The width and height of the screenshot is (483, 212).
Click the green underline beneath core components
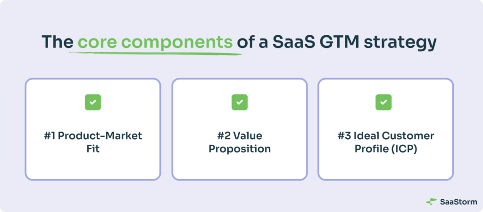pos(155,54)
